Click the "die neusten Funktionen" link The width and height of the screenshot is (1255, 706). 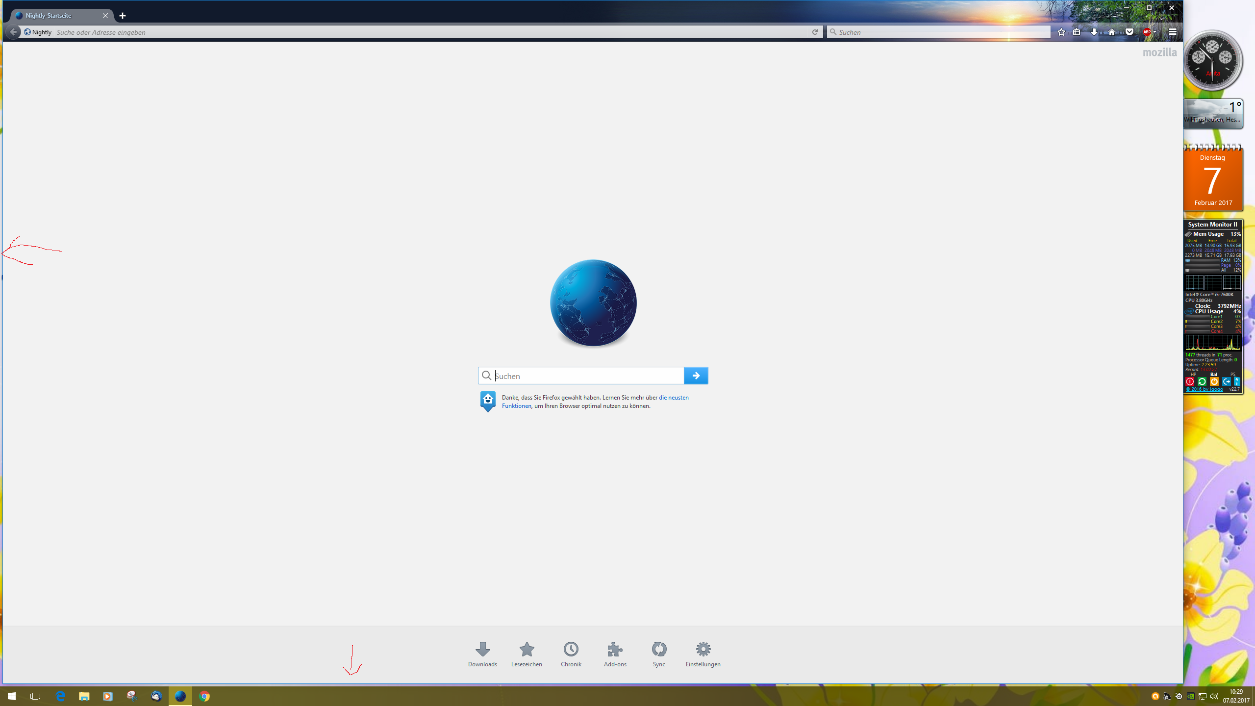(x=674, y=398)
